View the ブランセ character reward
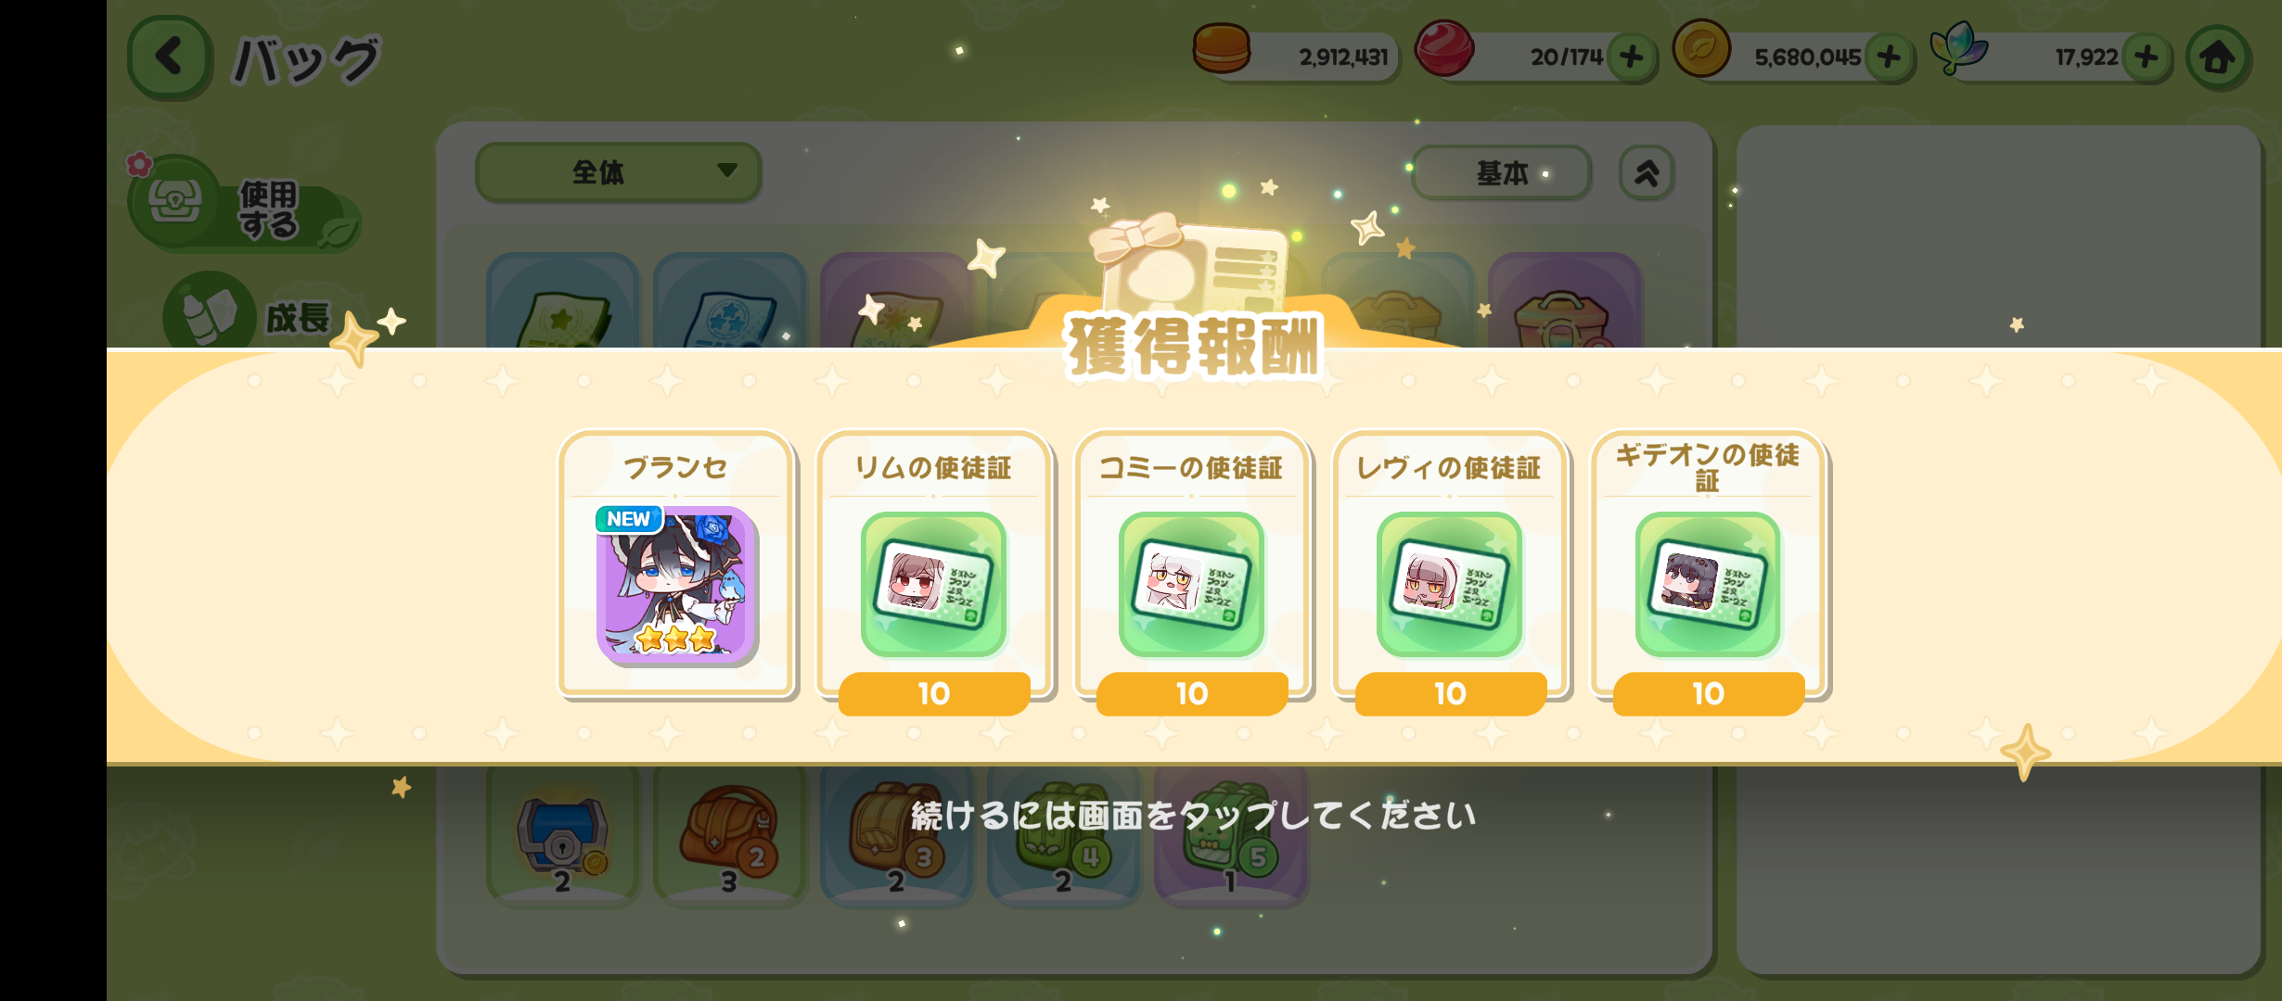 click(x=676, y=564)
